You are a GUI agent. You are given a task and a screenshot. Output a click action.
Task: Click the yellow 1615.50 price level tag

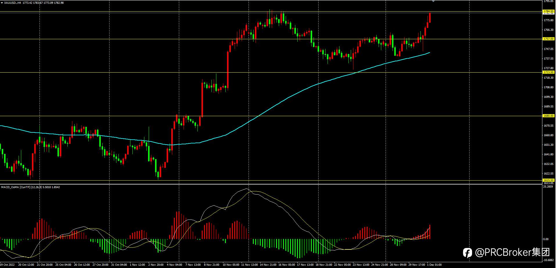548,180
